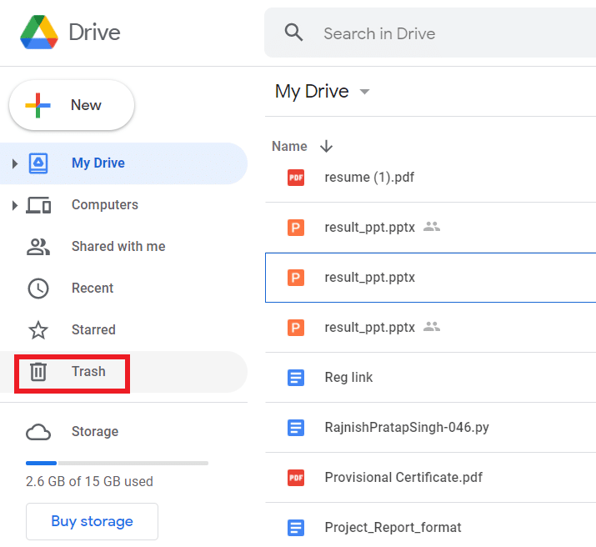Select My Drive in the sidebar
This screenshot has height=547, width=596.
tap(98, 163)
